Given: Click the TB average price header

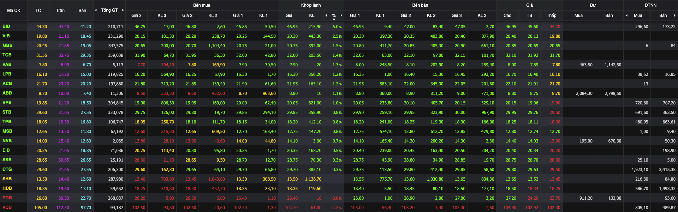Looking at the screenshot, I should click(529, 16).
